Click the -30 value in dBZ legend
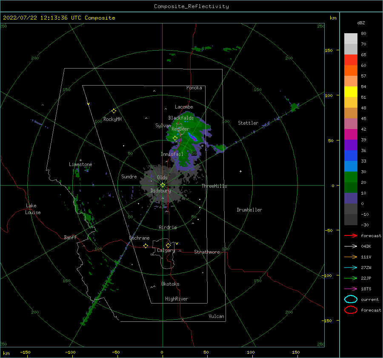The image size is (383, 358). [365, 225]
